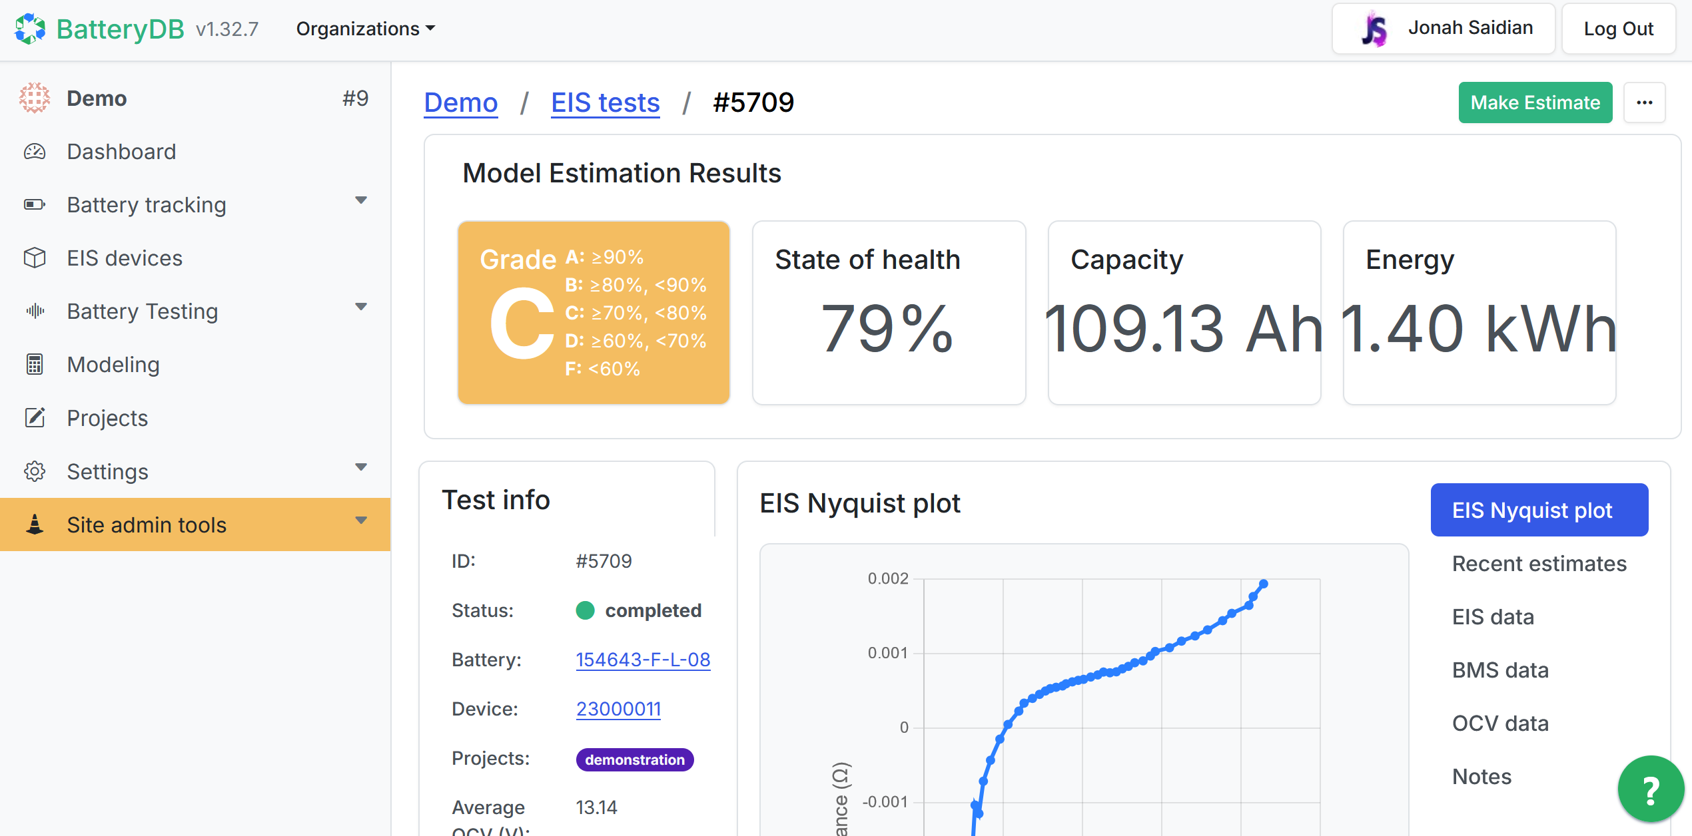Open battery 154643-F-L-08 link
The width and height of the screenshot is (1692, 836).
pyautogui.click(x=643, y=660)
